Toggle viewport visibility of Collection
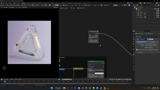 coord(157,9)
